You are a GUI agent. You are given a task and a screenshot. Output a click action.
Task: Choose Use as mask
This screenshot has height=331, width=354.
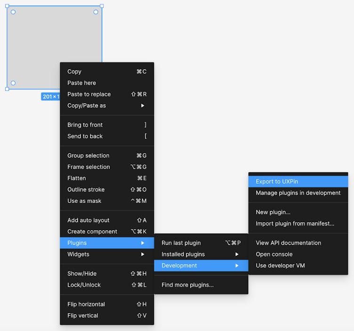pyautogui.click(x=107, y=201)
